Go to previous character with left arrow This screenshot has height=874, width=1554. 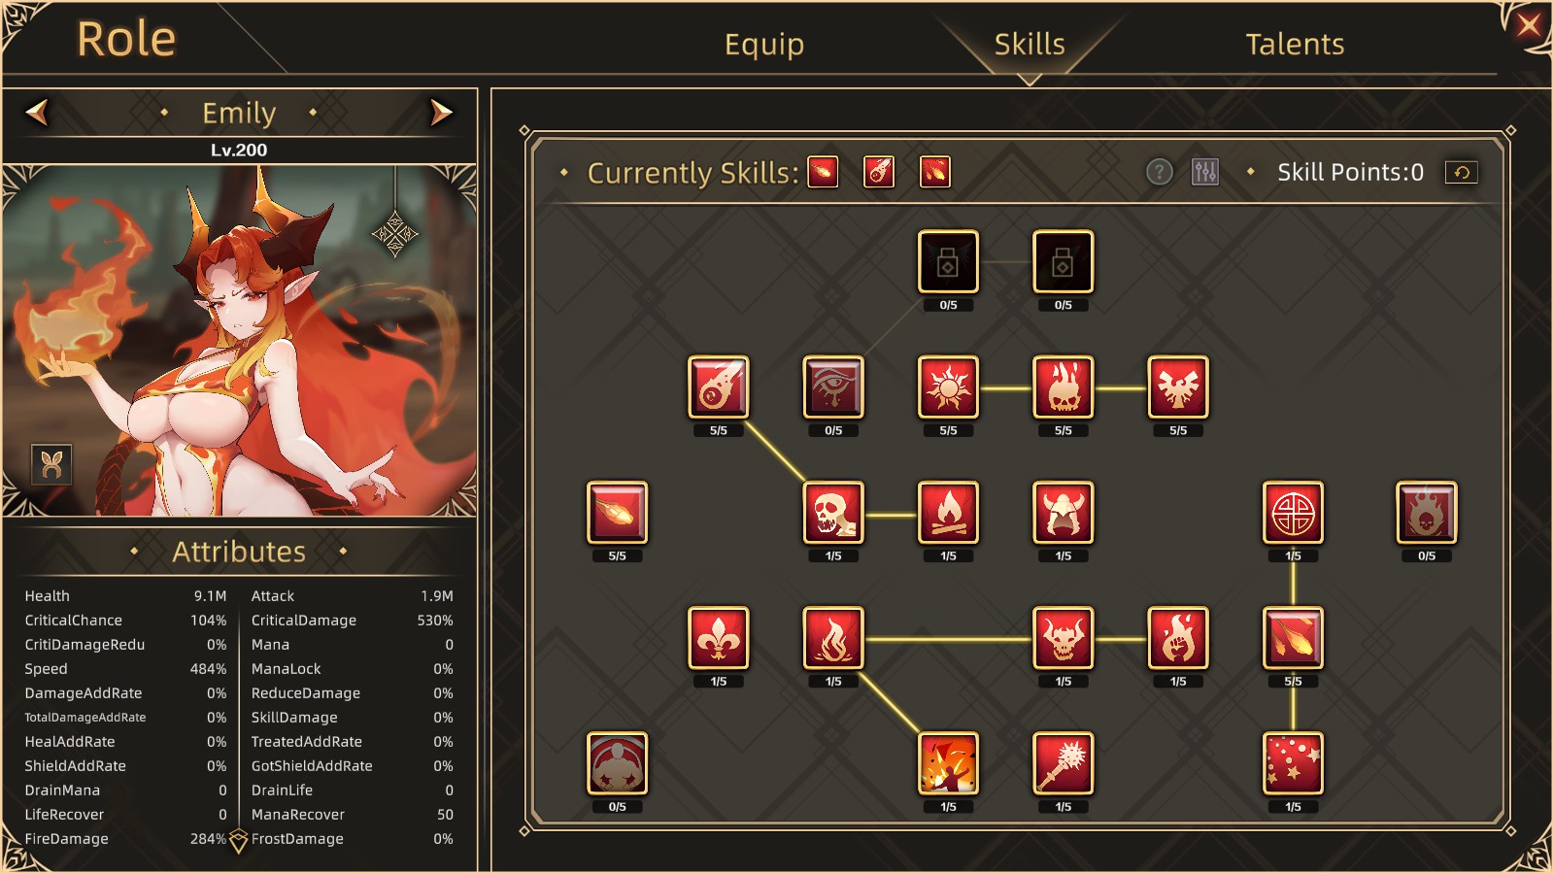pos(37,113)
